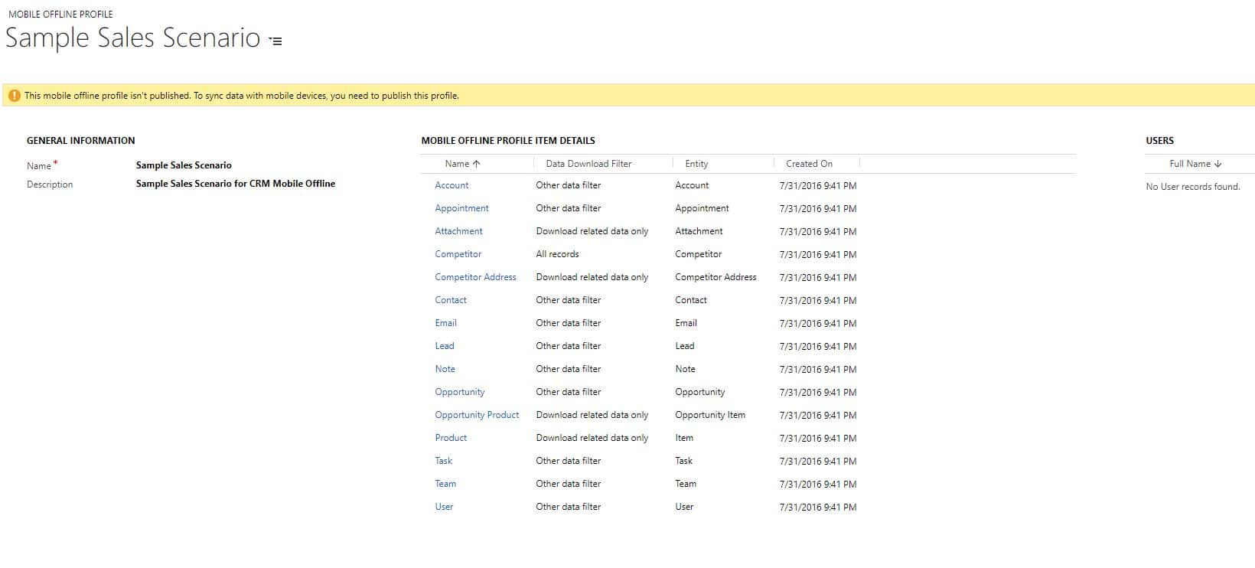Click 'Other data filter' in User row
Image resolution: width=1255 pixels, height=568 pixels.
(x=568, y=507)
